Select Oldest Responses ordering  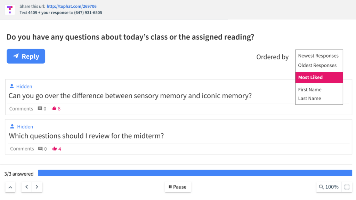[x=317, y=65]
